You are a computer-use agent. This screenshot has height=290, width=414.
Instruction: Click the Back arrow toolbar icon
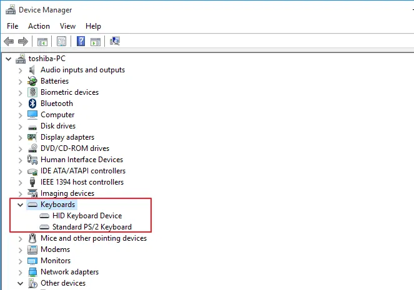[x=9, y=42]
